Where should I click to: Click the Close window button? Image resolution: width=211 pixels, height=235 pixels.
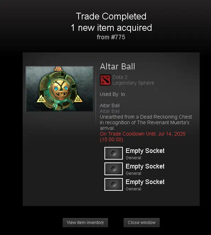click(142, 223)
